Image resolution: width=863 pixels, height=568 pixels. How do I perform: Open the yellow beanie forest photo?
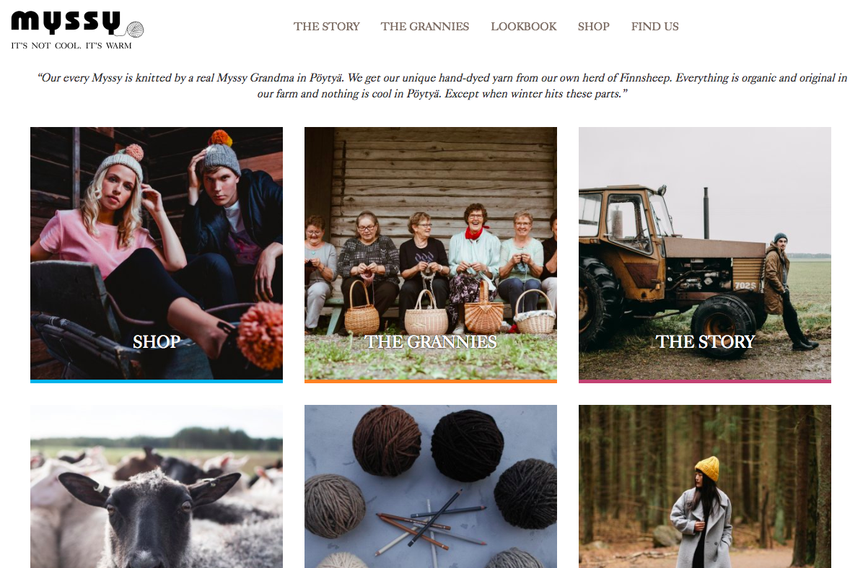pos(705,486)
